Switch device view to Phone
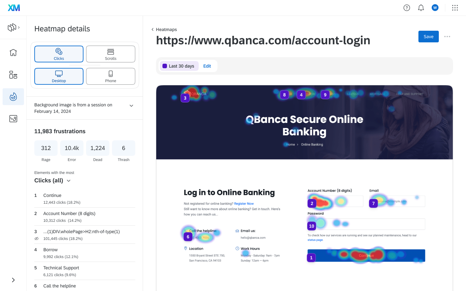The width and height of the screenshot is (466, 291). click(x=111, y=76)
